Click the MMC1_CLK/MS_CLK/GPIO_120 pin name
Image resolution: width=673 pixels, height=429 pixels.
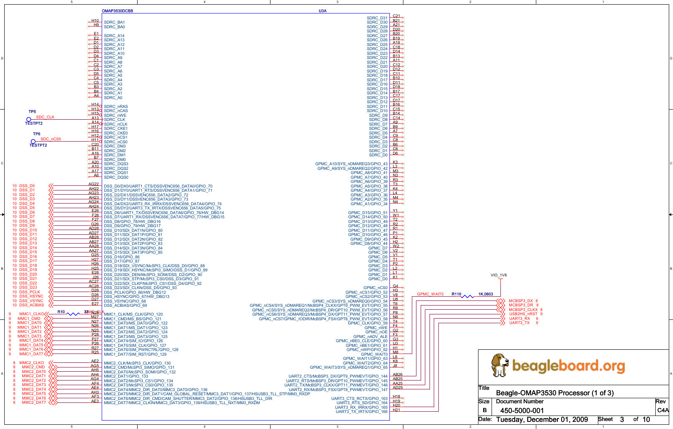tap(133, 314)
